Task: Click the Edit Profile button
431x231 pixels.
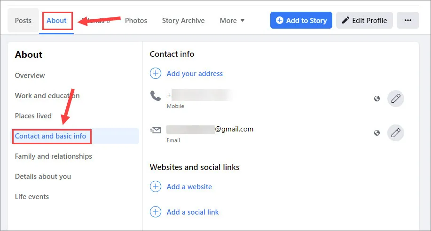Action: pos(364,20)
